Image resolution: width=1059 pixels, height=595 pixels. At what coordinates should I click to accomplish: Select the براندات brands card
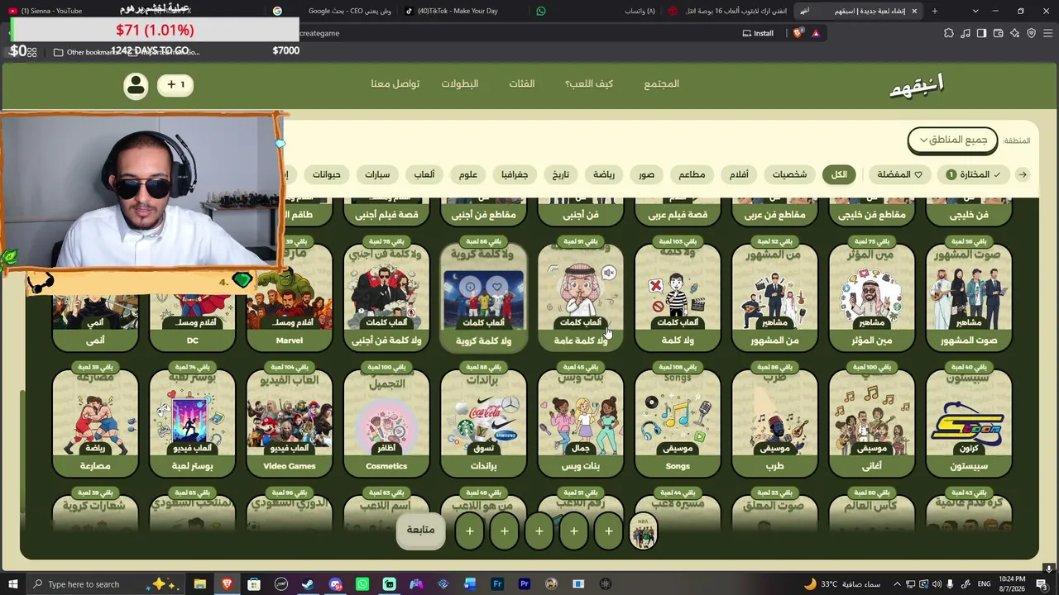tap(483, 423)
